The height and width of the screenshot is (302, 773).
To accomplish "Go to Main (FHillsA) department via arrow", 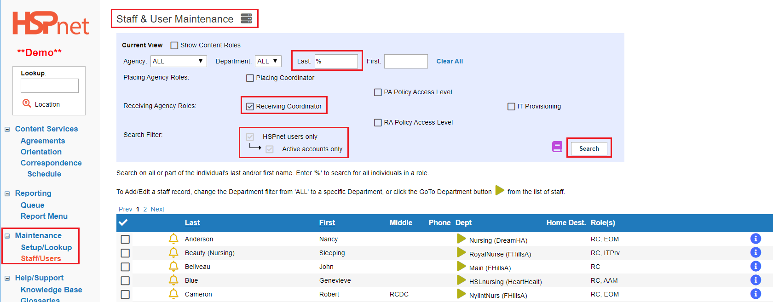I will [461, 266].
